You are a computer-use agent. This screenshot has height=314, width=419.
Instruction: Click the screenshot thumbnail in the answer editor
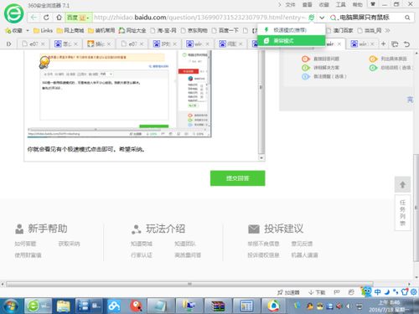(119, 94)
